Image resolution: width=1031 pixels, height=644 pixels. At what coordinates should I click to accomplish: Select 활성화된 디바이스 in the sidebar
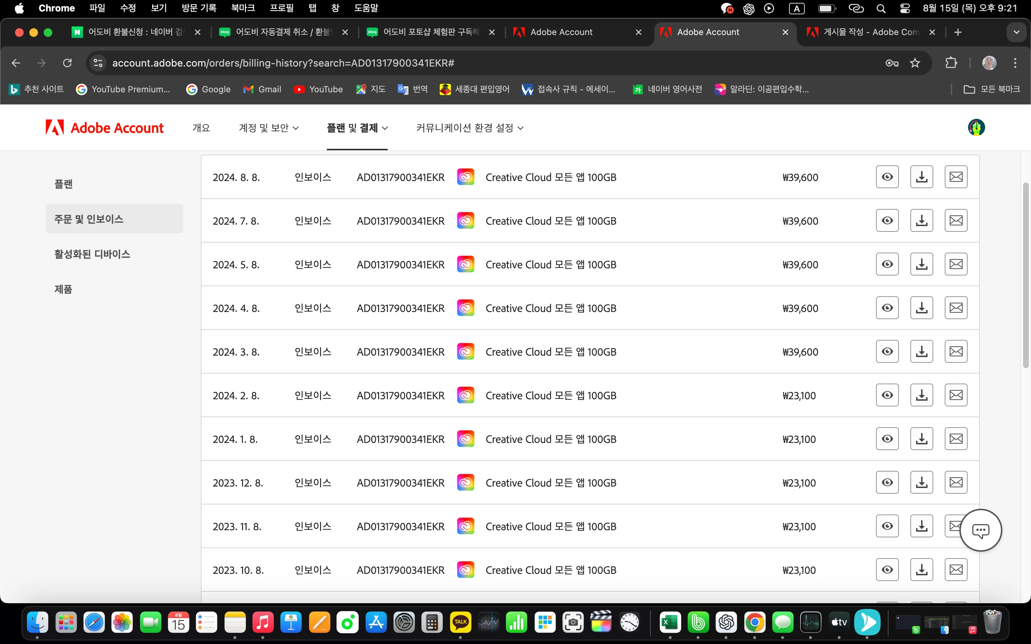[x=92, y=254]
